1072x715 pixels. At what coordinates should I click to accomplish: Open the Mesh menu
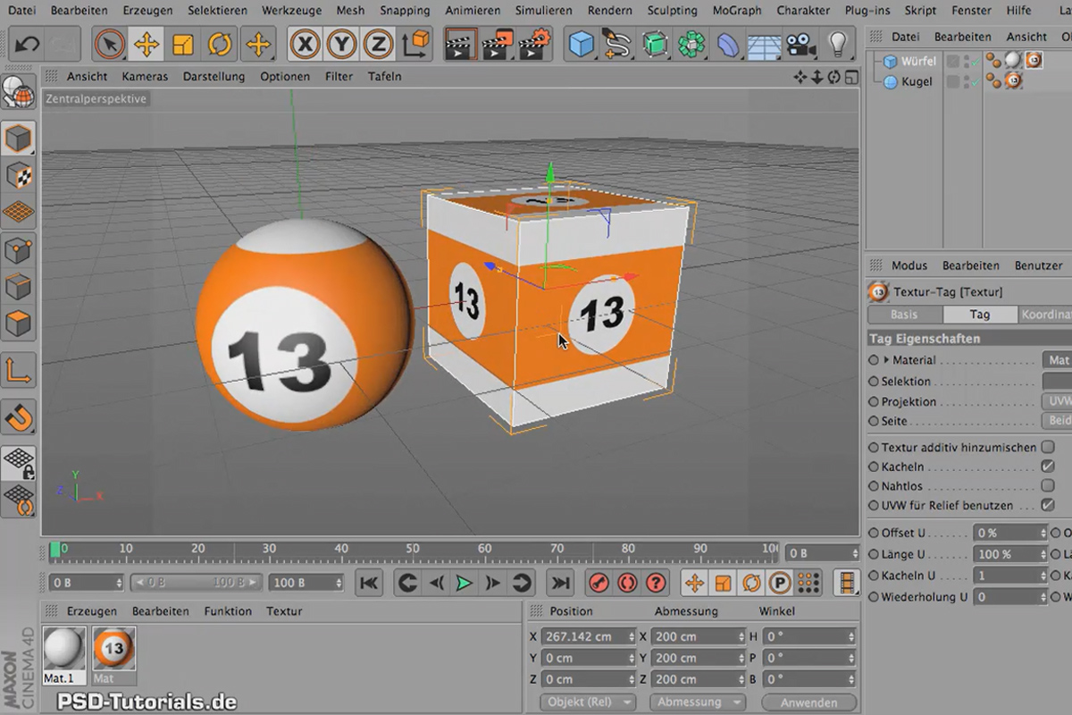click(x=350, y=11)
